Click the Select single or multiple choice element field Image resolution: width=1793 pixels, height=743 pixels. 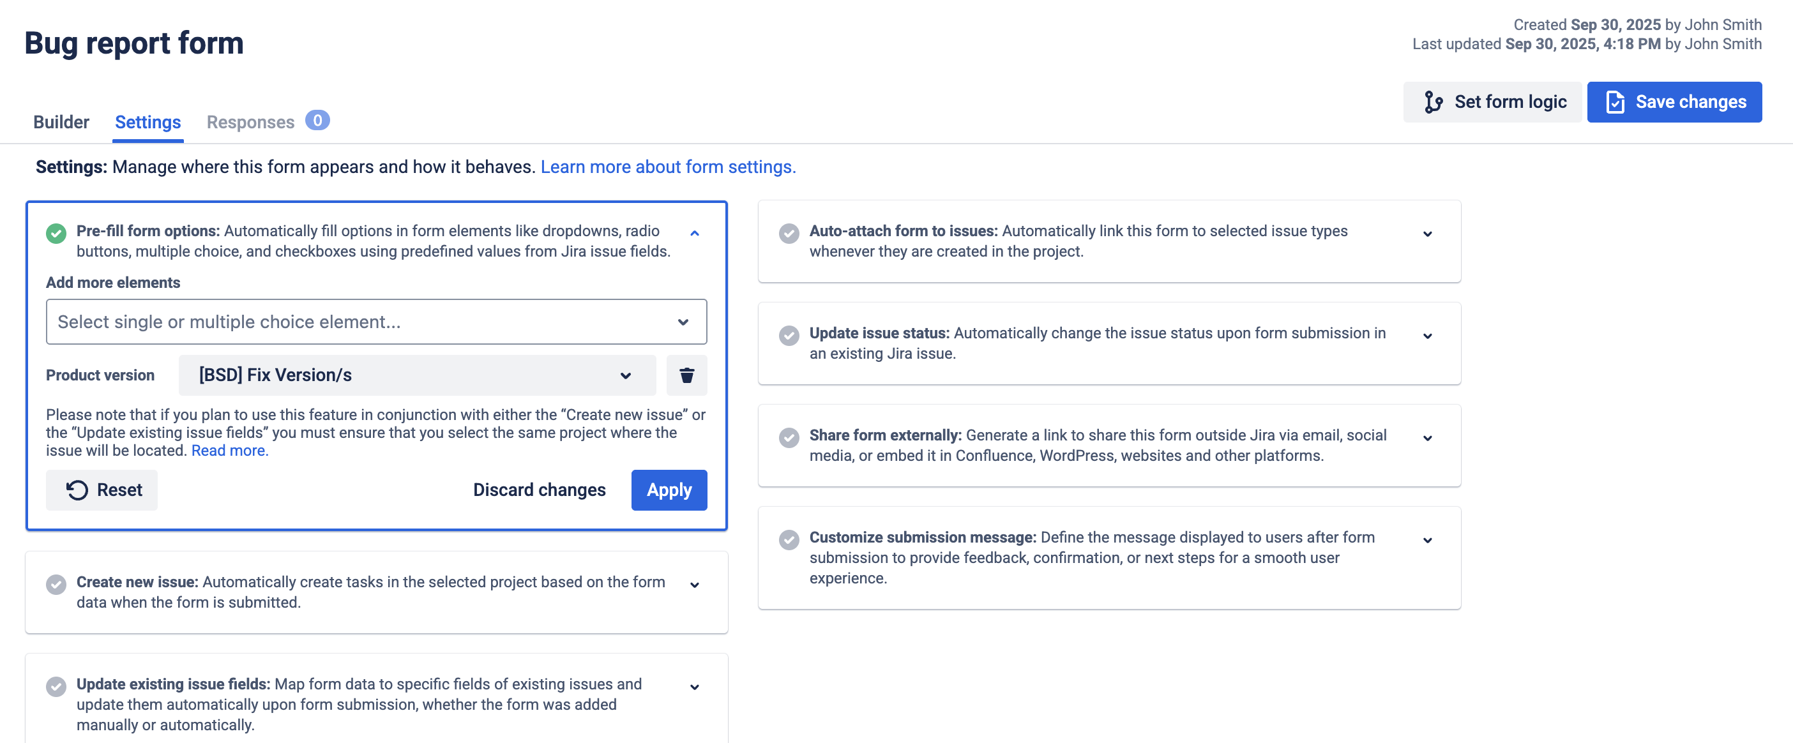(x=376, y=322)
